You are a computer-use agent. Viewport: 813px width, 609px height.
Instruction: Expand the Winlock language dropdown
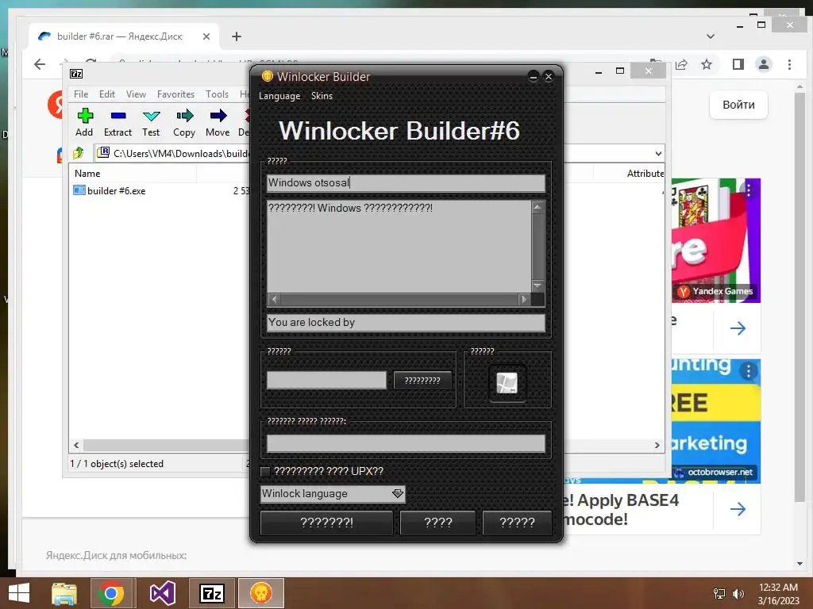point(398,493)
